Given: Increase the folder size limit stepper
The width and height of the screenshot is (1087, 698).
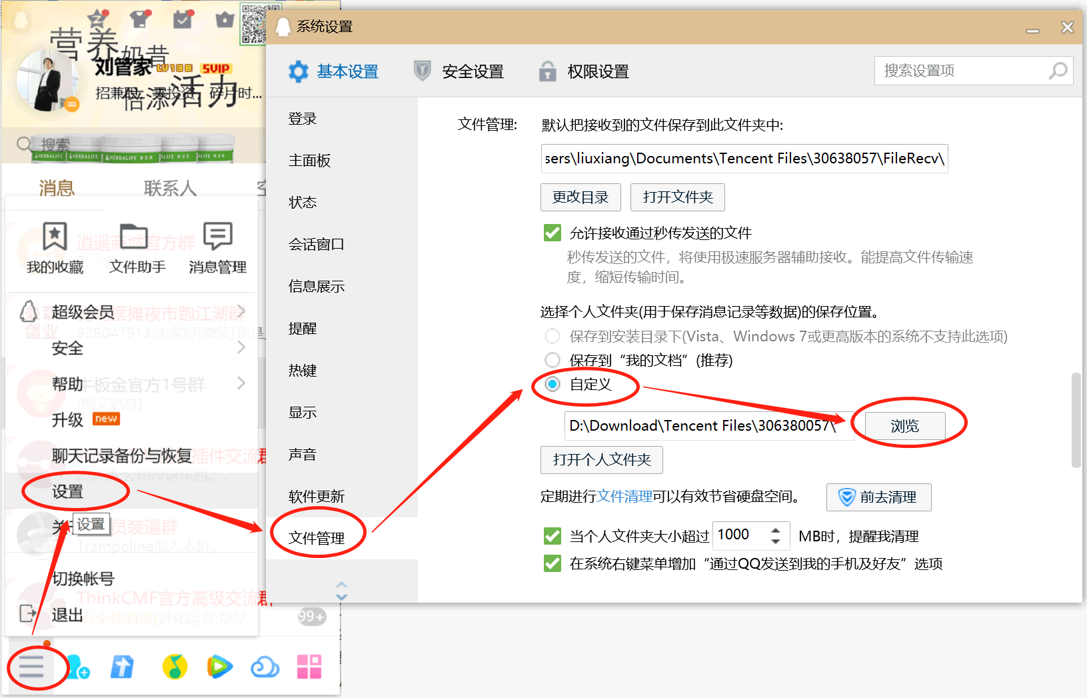Looking at the screenshot, I should coord(776,531).
